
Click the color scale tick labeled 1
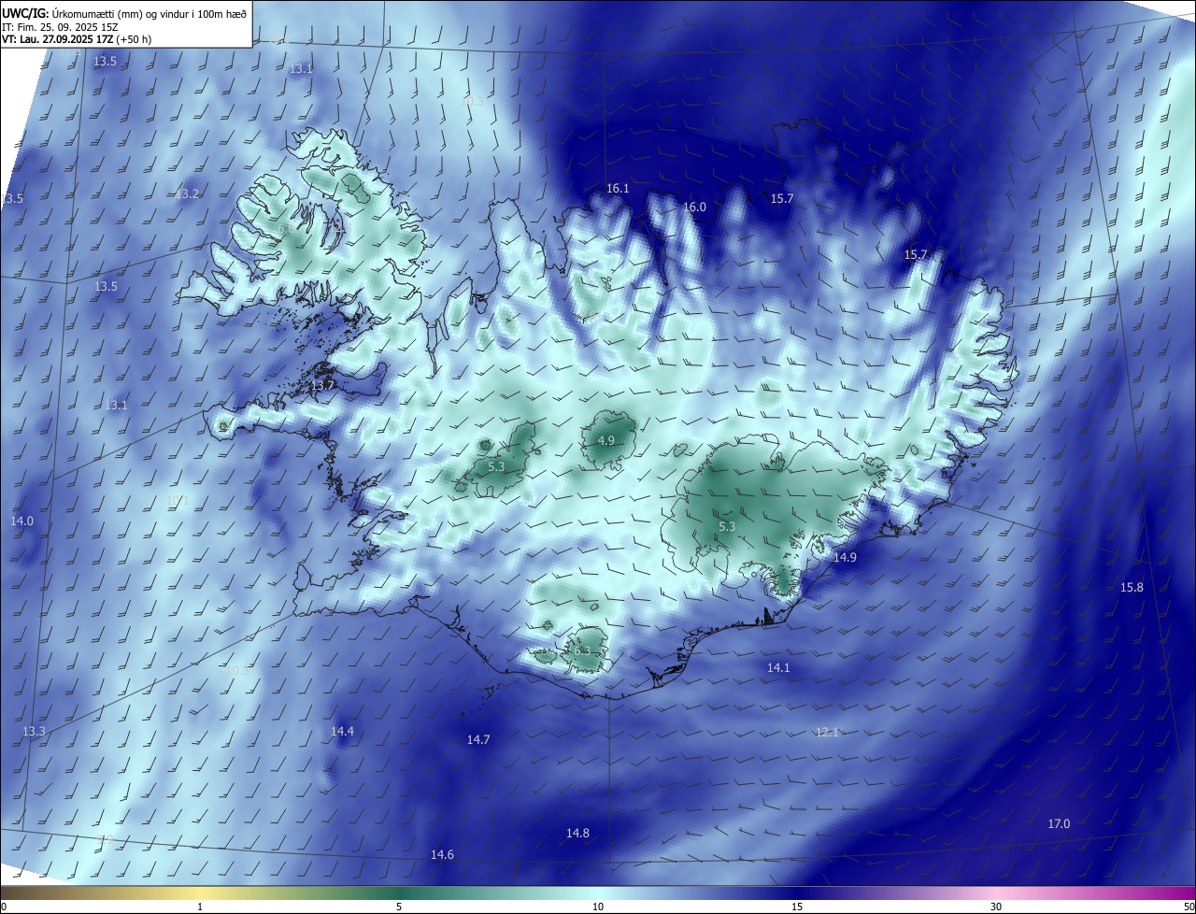pyautogui.click(x=200, y=907)
